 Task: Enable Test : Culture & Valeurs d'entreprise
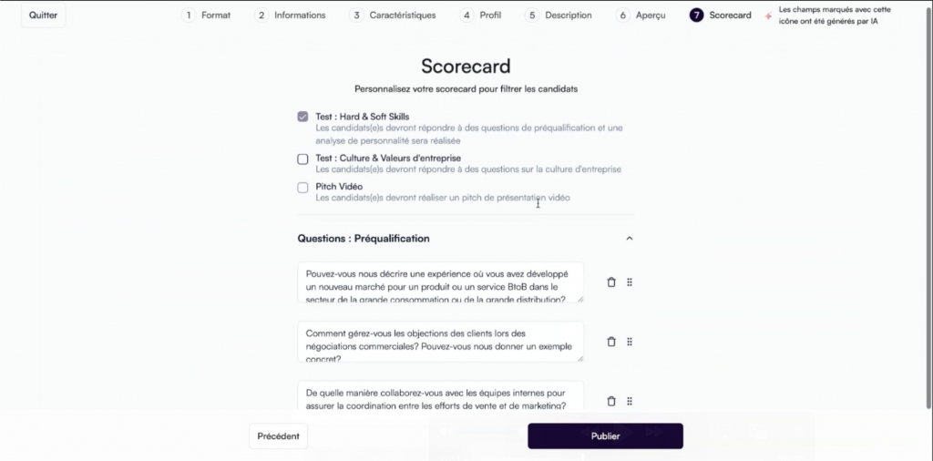pyautogui.click(x=302, y=159)
